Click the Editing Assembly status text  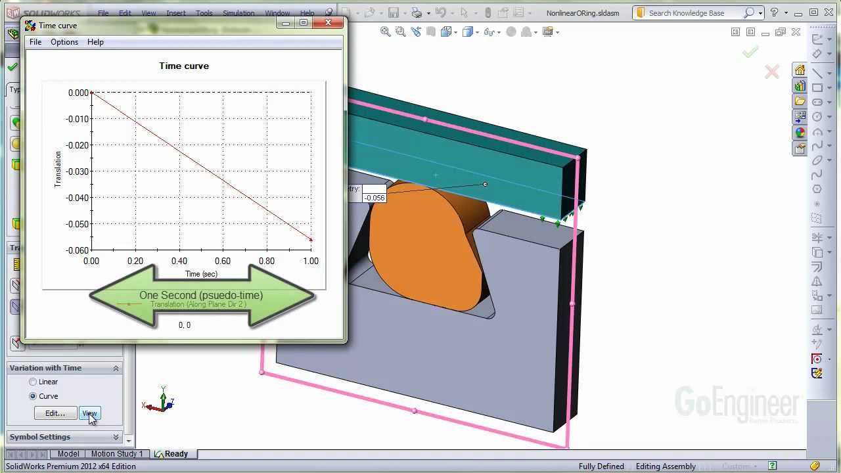(666, 466)
